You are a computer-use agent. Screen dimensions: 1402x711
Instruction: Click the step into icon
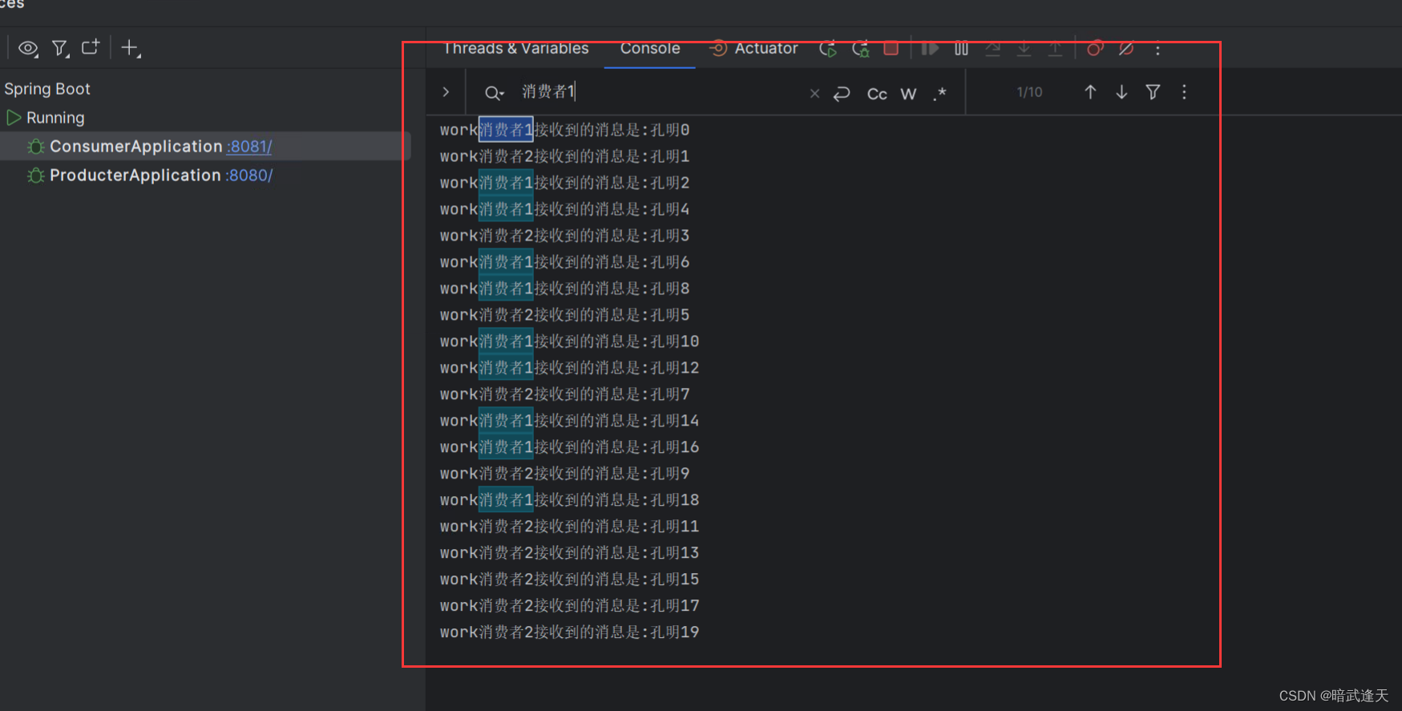(1024, 49)
